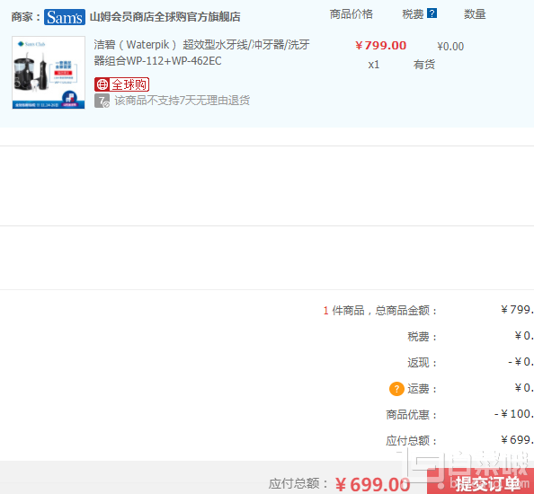The width and height of the screenshot is (534, 494).
Task: Click the 数量 column header
Action: (475, 14)
